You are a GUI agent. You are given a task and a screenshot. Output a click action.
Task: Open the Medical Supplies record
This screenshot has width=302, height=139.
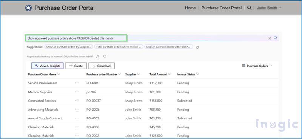[x=40, y=92]
